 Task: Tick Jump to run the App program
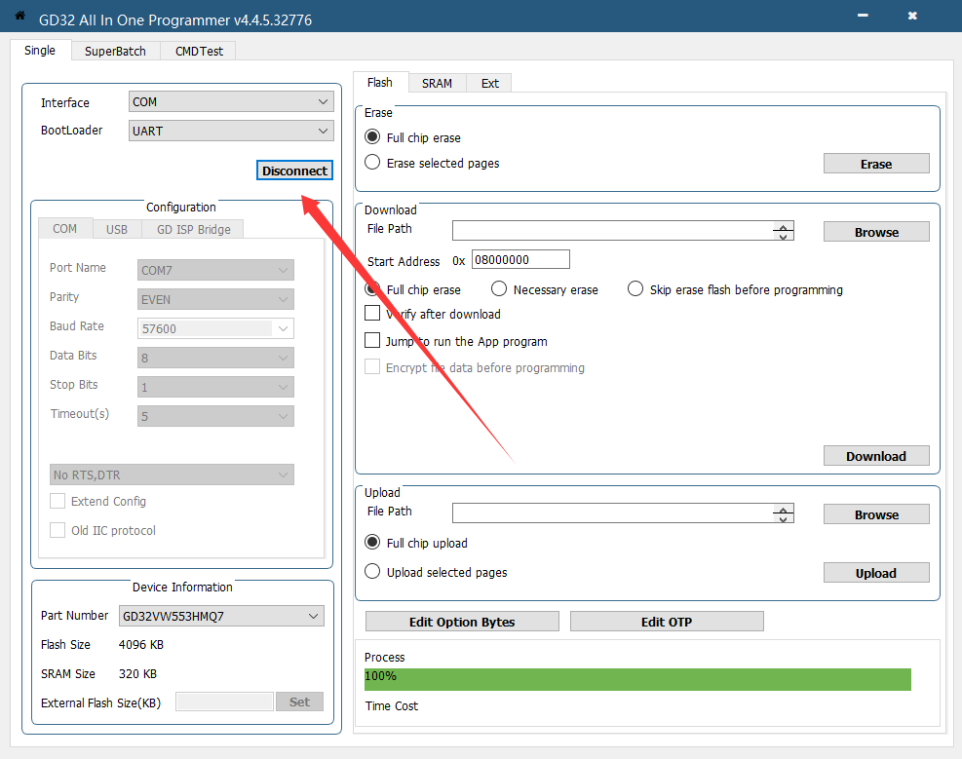pyautogui.click(x=372, y=341)
